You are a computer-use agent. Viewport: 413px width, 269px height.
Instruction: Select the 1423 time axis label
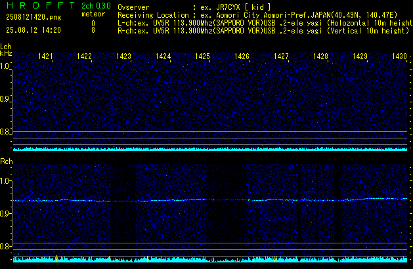(x=123, y=56)
